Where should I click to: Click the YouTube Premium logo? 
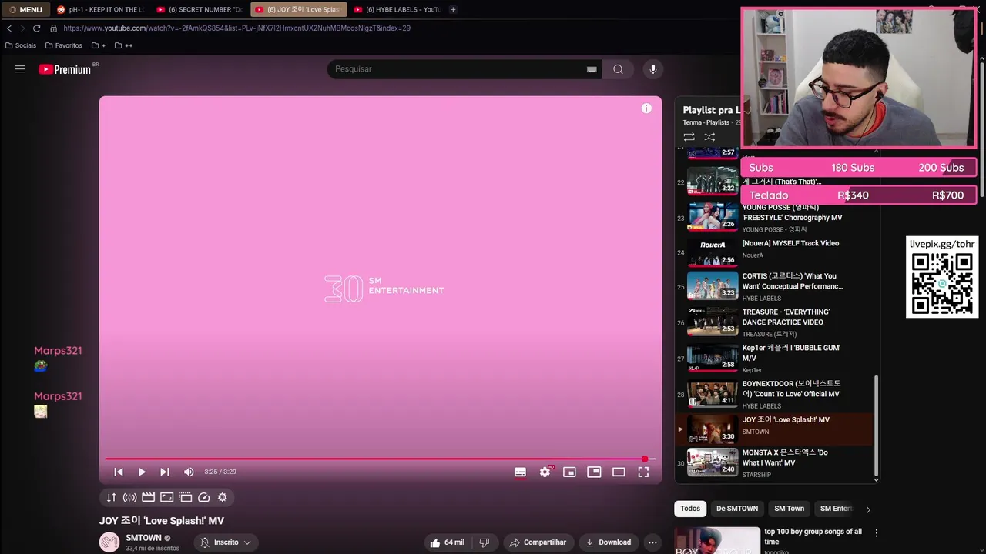[65, 69]
